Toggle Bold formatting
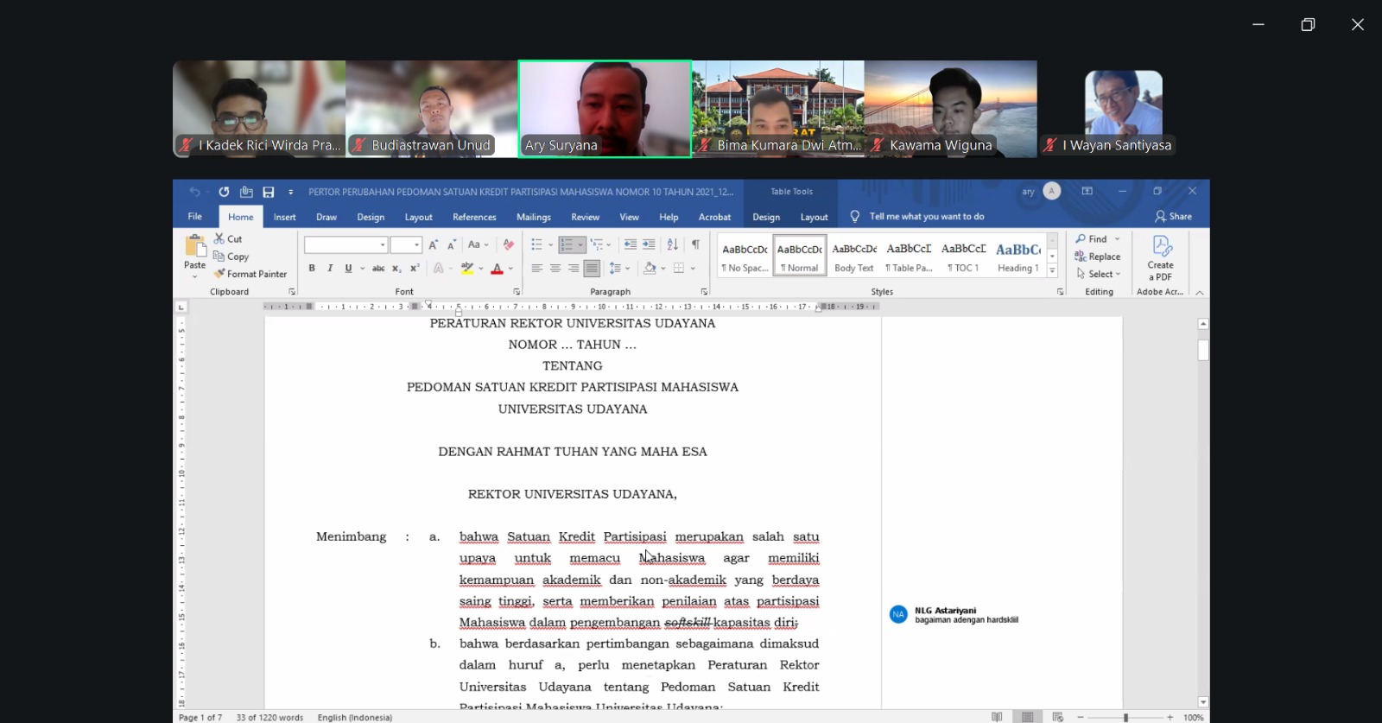The width and height of the screenshot is (1382, 723). point(312,269)
